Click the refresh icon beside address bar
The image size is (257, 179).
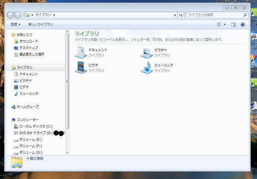pos(181,15)
